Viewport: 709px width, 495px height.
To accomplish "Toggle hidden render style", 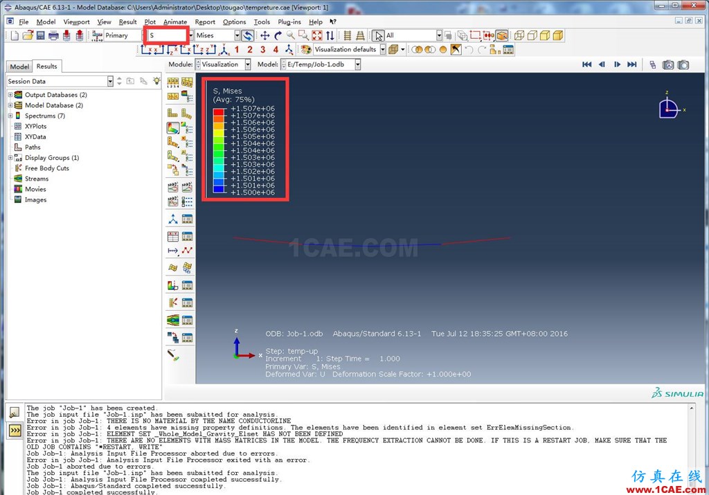I will point(532,35).
